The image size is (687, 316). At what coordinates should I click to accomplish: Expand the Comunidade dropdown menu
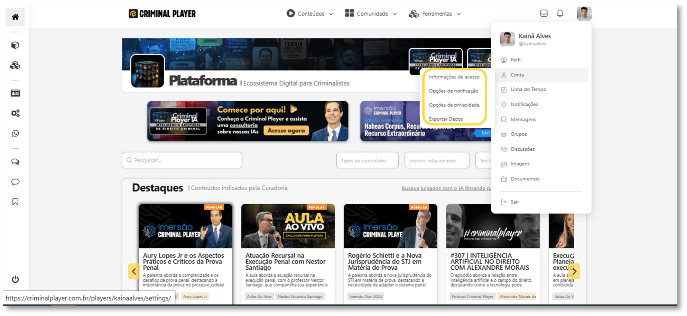point(371,14)
